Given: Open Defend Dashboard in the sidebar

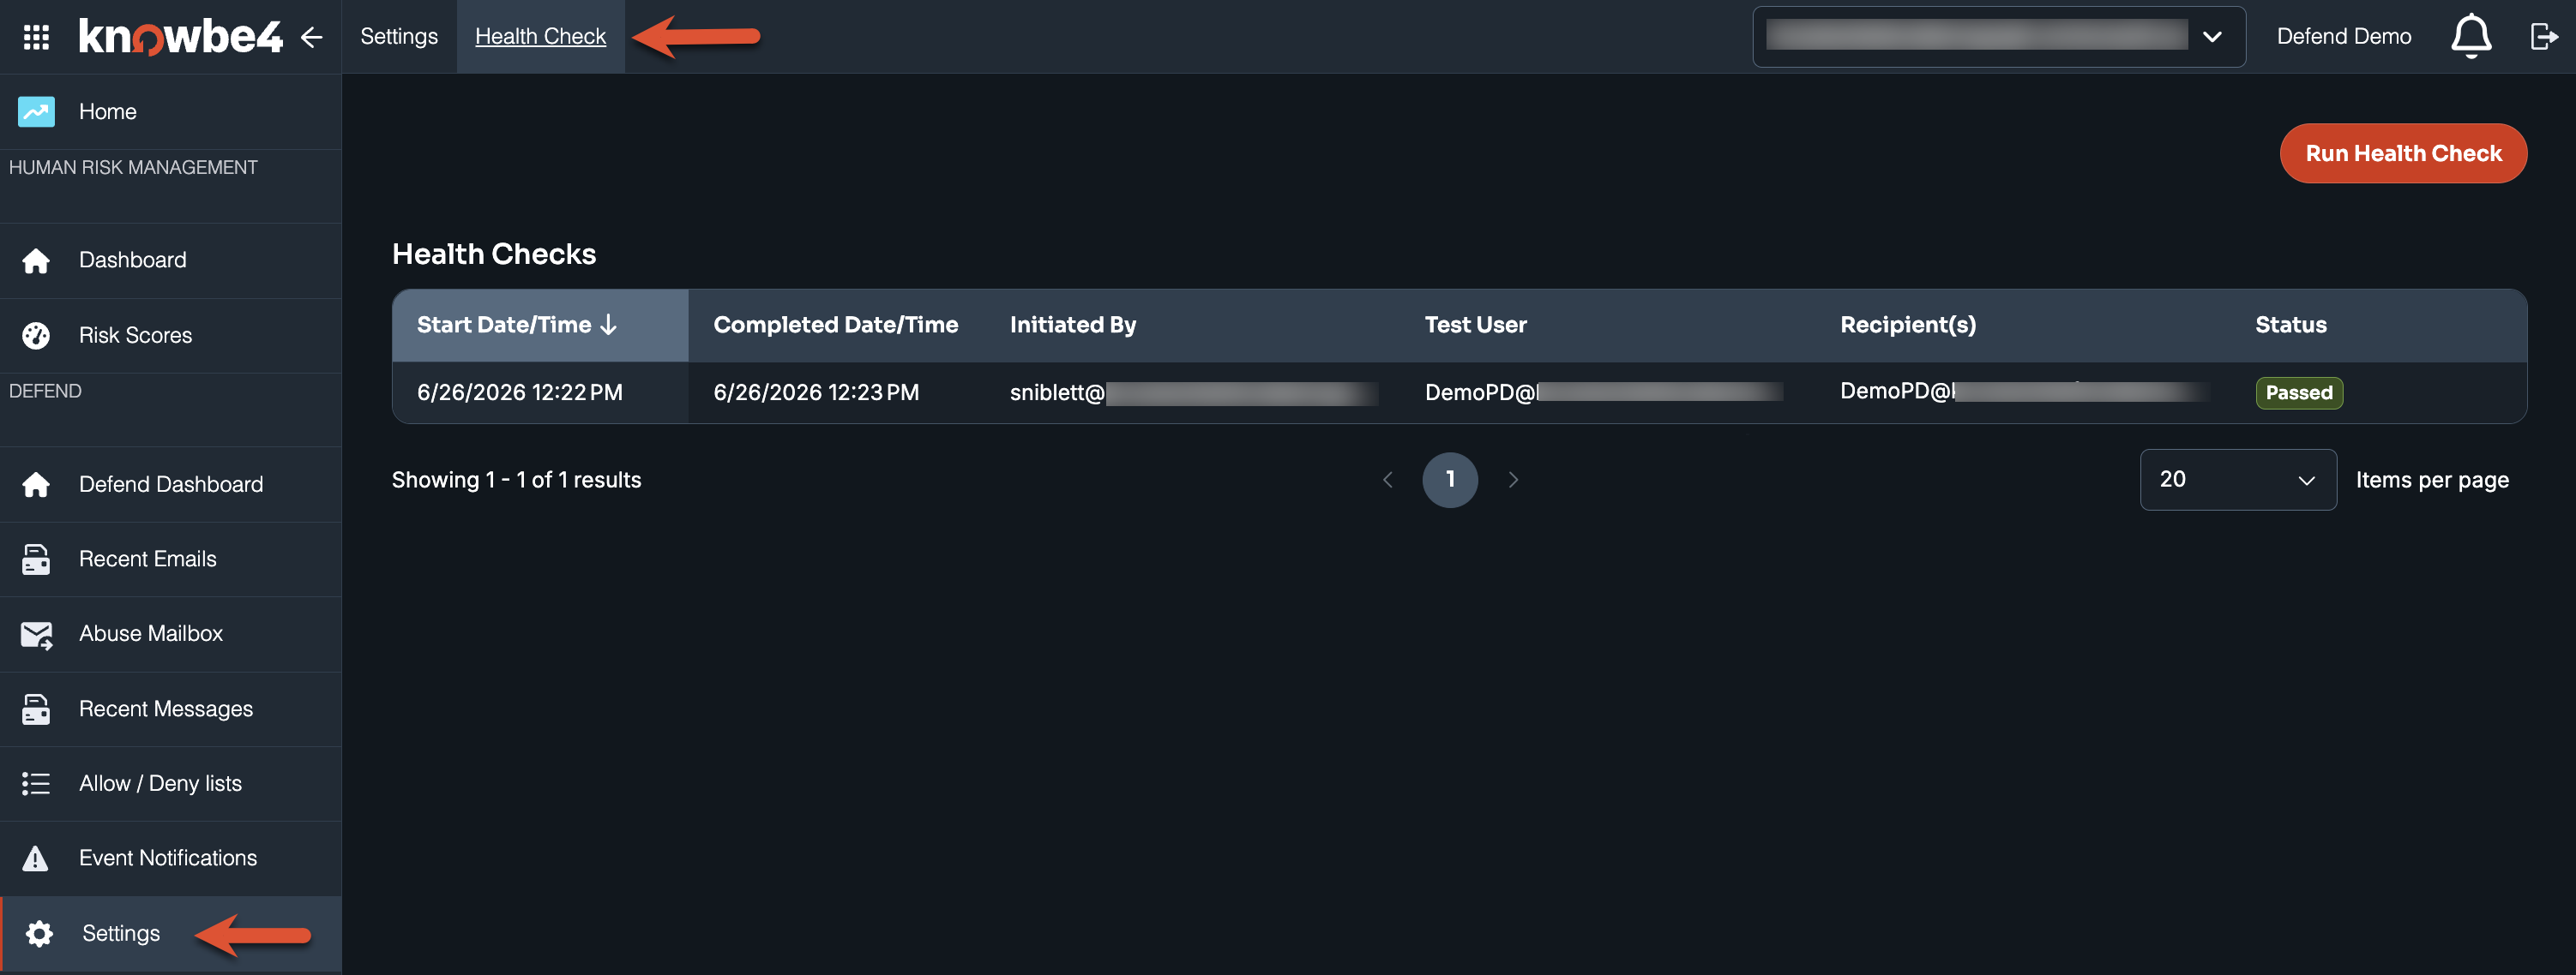Looking at the screenshot, I should (171, 485).
